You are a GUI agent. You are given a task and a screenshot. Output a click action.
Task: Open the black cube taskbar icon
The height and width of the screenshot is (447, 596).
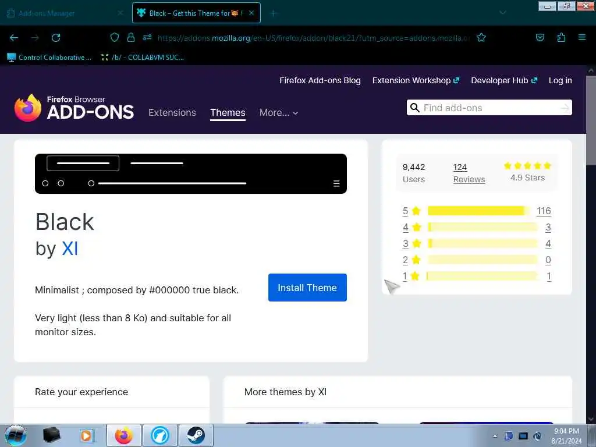(51, 435)
